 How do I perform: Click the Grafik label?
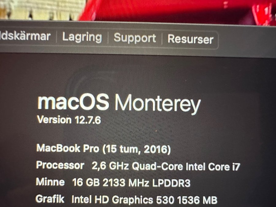[x=50, y=199]
